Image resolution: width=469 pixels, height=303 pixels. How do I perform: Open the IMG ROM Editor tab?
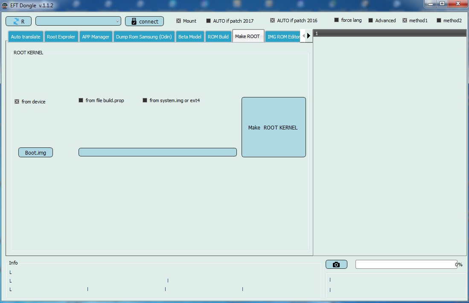(x=283, y=36)
